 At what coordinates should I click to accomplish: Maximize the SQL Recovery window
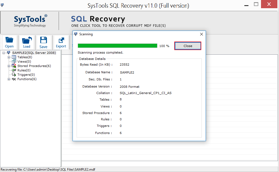256,4
